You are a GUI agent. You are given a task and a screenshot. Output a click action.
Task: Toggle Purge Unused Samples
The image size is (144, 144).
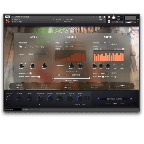[x=39, y=76]
